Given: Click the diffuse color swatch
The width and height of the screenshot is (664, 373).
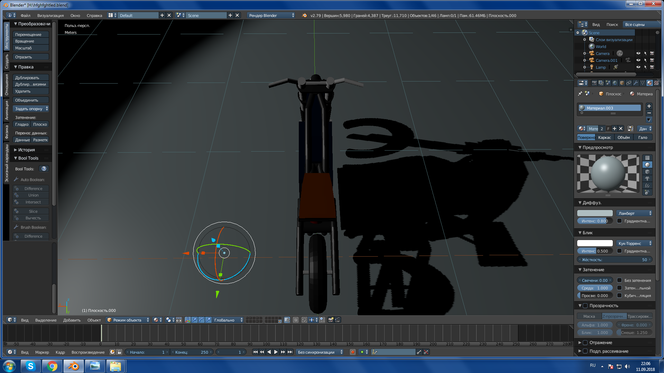Looking at the screenshot, I should 595,213.
